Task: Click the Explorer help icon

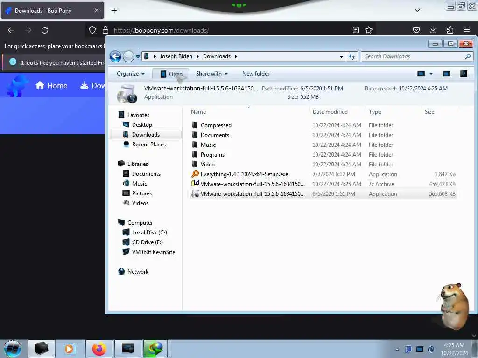Action: pos(464,74)
